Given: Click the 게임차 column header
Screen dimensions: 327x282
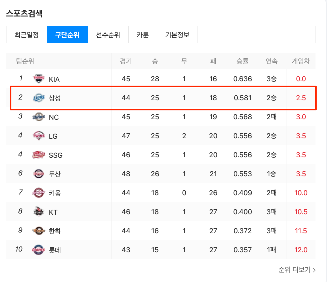Looking at the screenshot, I should (x=301, y=61).
